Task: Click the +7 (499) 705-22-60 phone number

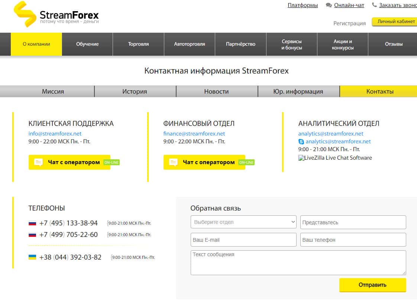Action: (x=68, y=235)
